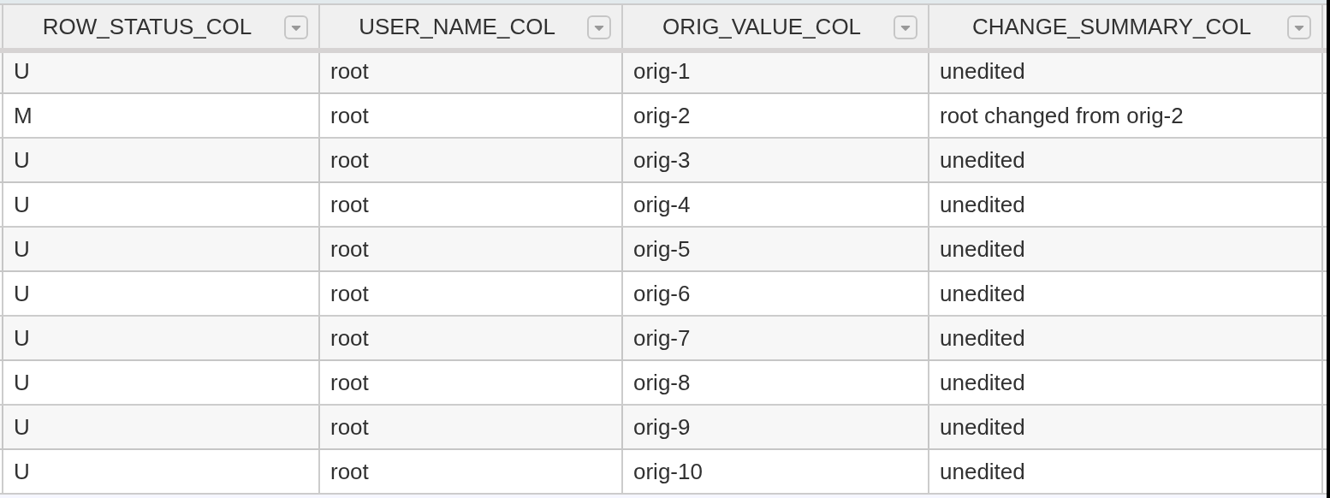Open the CHANGE_SUMMARY_COL filter dropdown arrow

(x=1299, y=27)
